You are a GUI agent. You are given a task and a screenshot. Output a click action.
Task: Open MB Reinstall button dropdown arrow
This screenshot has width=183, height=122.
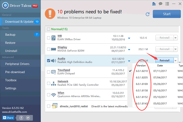click(x=175, y=38)
